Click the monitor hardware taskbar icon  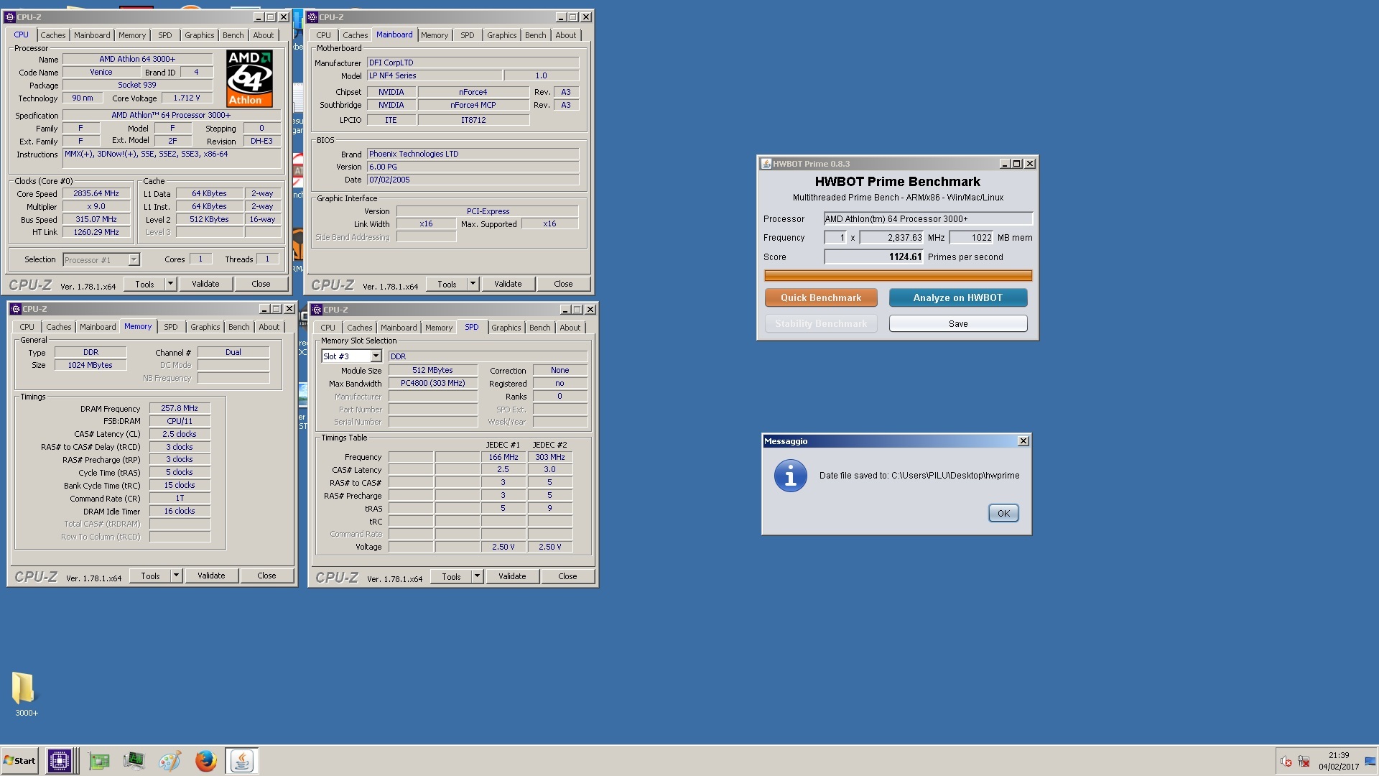pyautogui.click(x=134, y=760)
